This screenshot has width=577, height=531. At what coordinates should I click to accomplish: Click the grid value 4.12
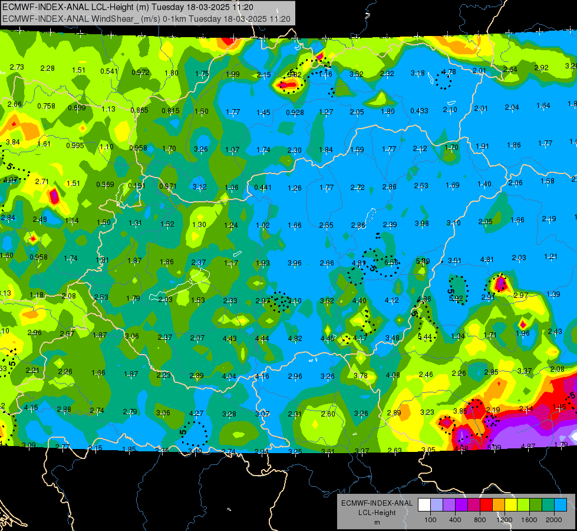[x=391, y=300]
